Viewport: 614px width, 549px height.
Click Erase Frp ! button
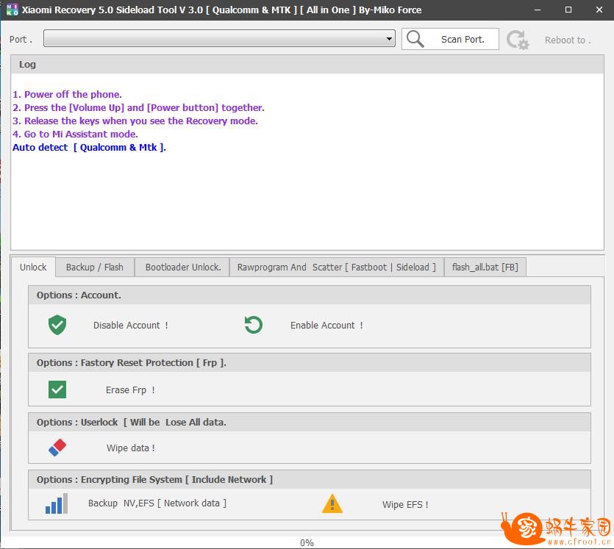[130, 390]
